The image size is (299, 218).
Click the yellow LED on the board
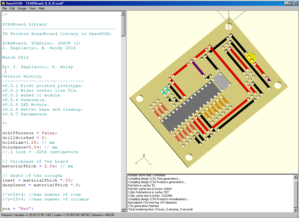(250, 57)
